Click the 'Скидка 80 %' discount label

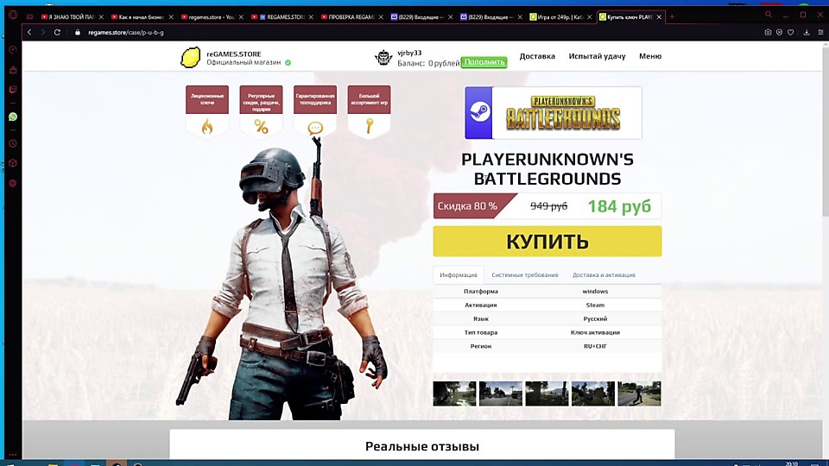tap(467, 206)
